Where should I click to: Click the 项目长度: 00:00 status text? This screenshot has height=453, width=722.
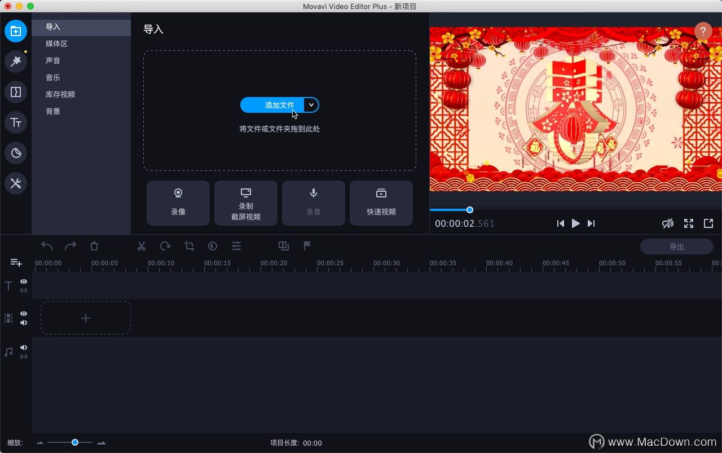(x=296, y=443)
